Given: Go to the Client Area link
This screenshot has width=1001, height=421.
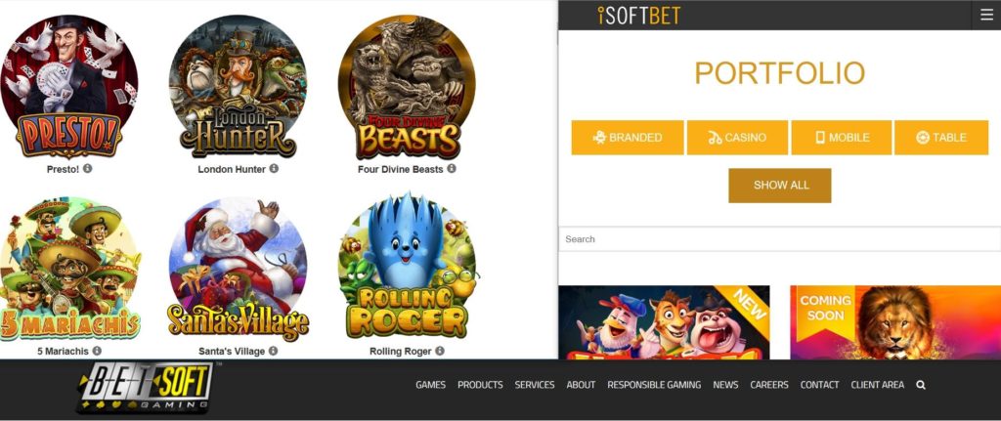Looking at the screenshot, I should tap(877, 385).
